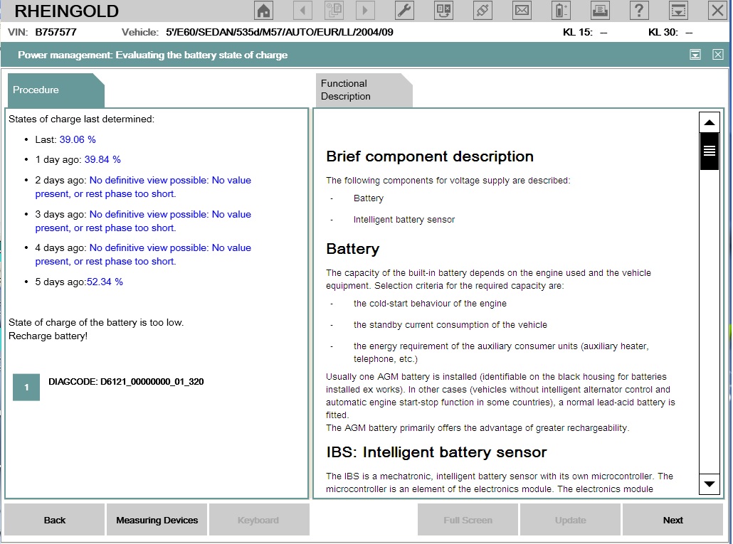The image size is (733, 544).
Task: Click the printer icon in toolbar
Action: point(601,11)
